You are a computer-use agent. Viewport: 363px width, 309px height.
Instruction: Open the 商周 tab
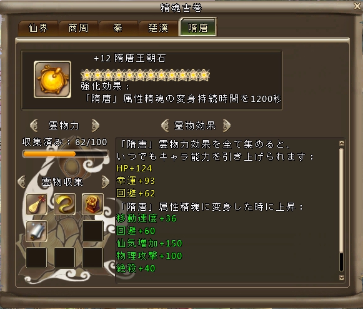[x=78, y=28]
